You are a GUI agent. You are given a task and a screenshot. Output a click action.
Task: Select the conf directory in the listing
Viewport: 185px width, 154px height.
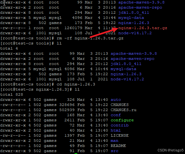[x=116, y=115]
